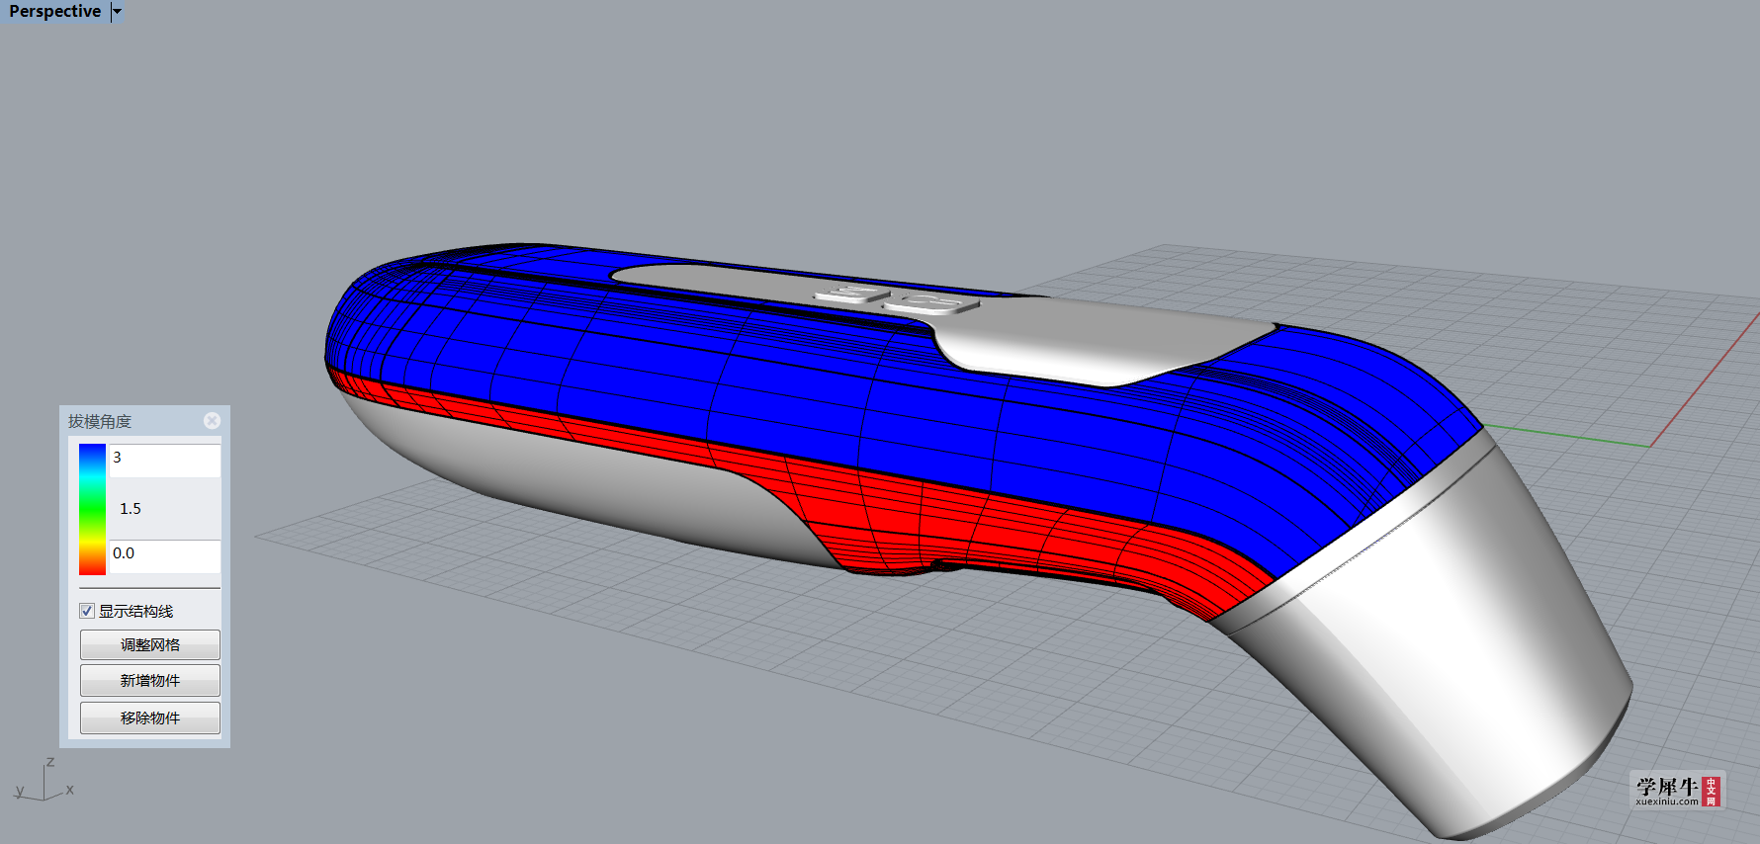Click the Perspective viewport title

[55, 12]
